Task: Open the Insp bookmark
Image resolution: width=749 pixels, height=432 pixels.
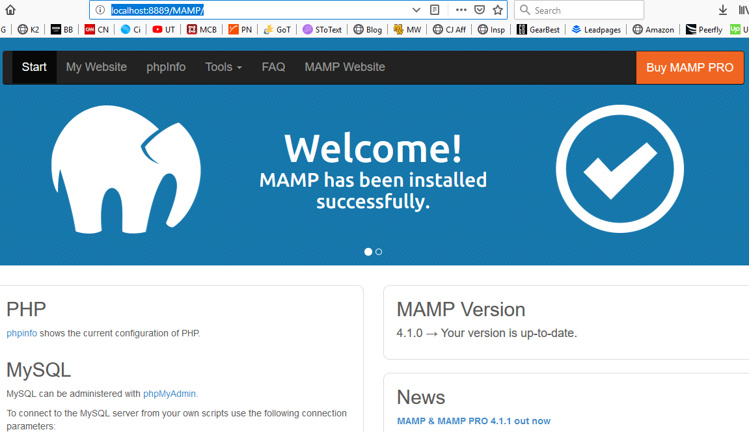Action: click(x=491, y=29)
